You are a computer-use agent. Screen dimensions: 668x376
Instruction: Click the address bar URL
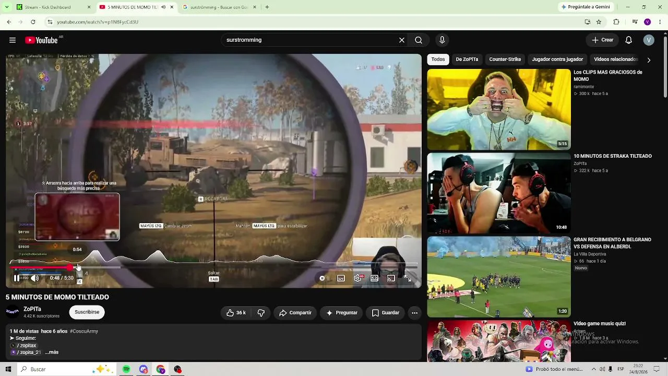click(98, 22)
